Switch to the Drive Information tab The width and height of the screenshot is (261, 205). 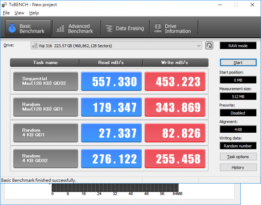[174, 28]
